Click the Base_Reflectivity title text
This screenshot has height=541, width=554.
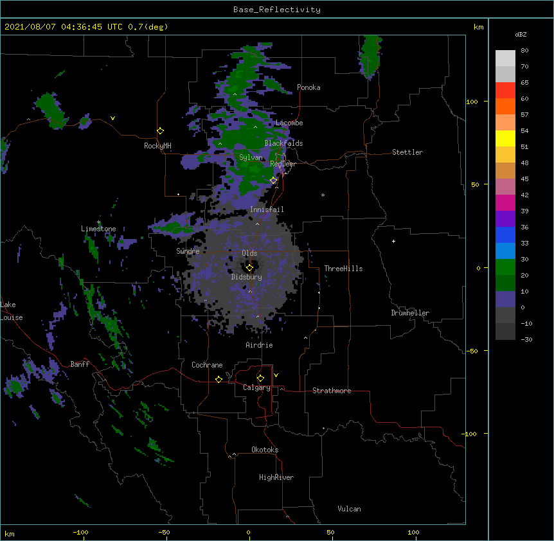[x=276, y=10]
